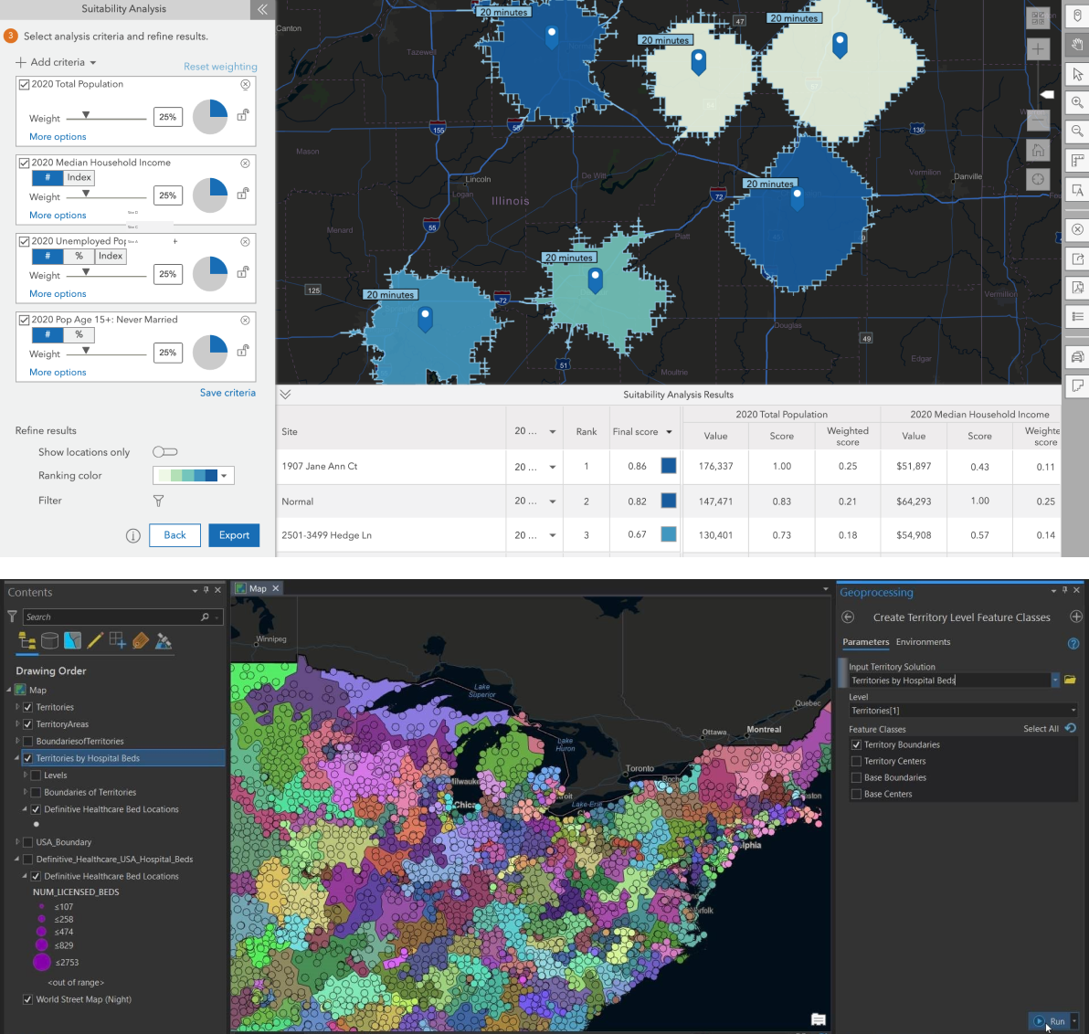The height and width of the screenshot is (1034, 1089).
Task: Open the map Legend list icon
Action: click(1075, 317)
